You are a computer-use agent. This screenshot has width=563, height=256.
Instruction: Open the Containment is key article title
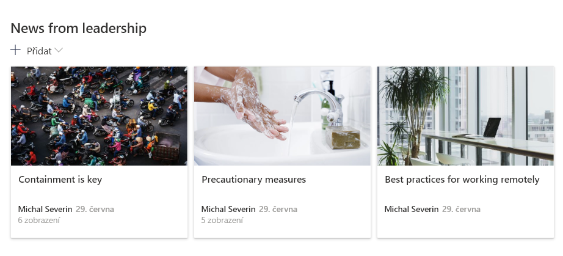(x=60, y=180)
